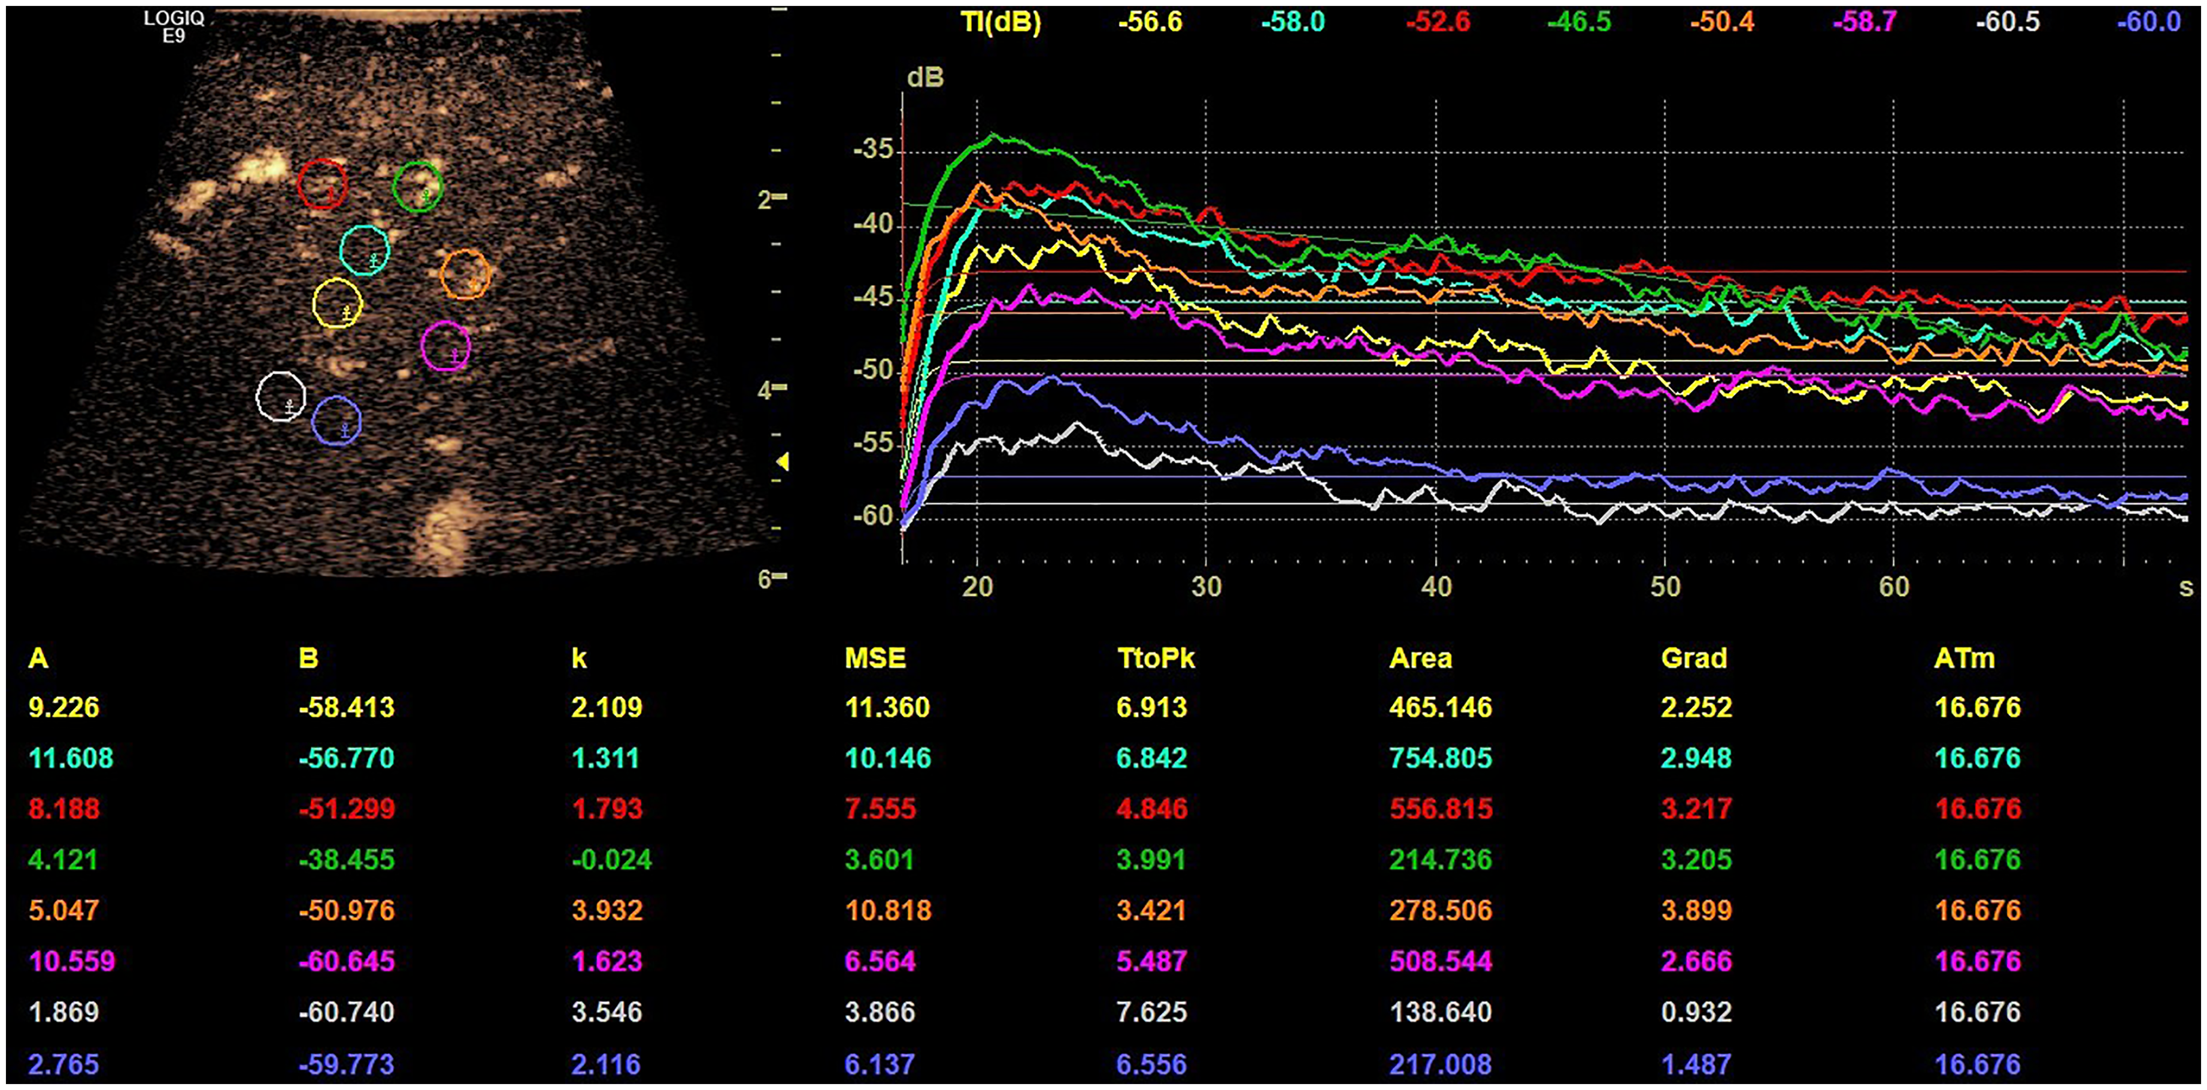
Task: Click the green TI value -46.5
Action: 1579,22
